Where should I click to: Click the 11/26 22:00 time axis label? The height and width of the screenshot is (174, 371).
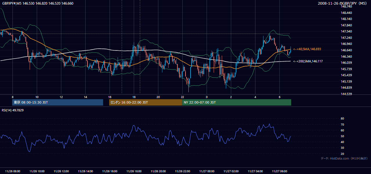[182, 171]
